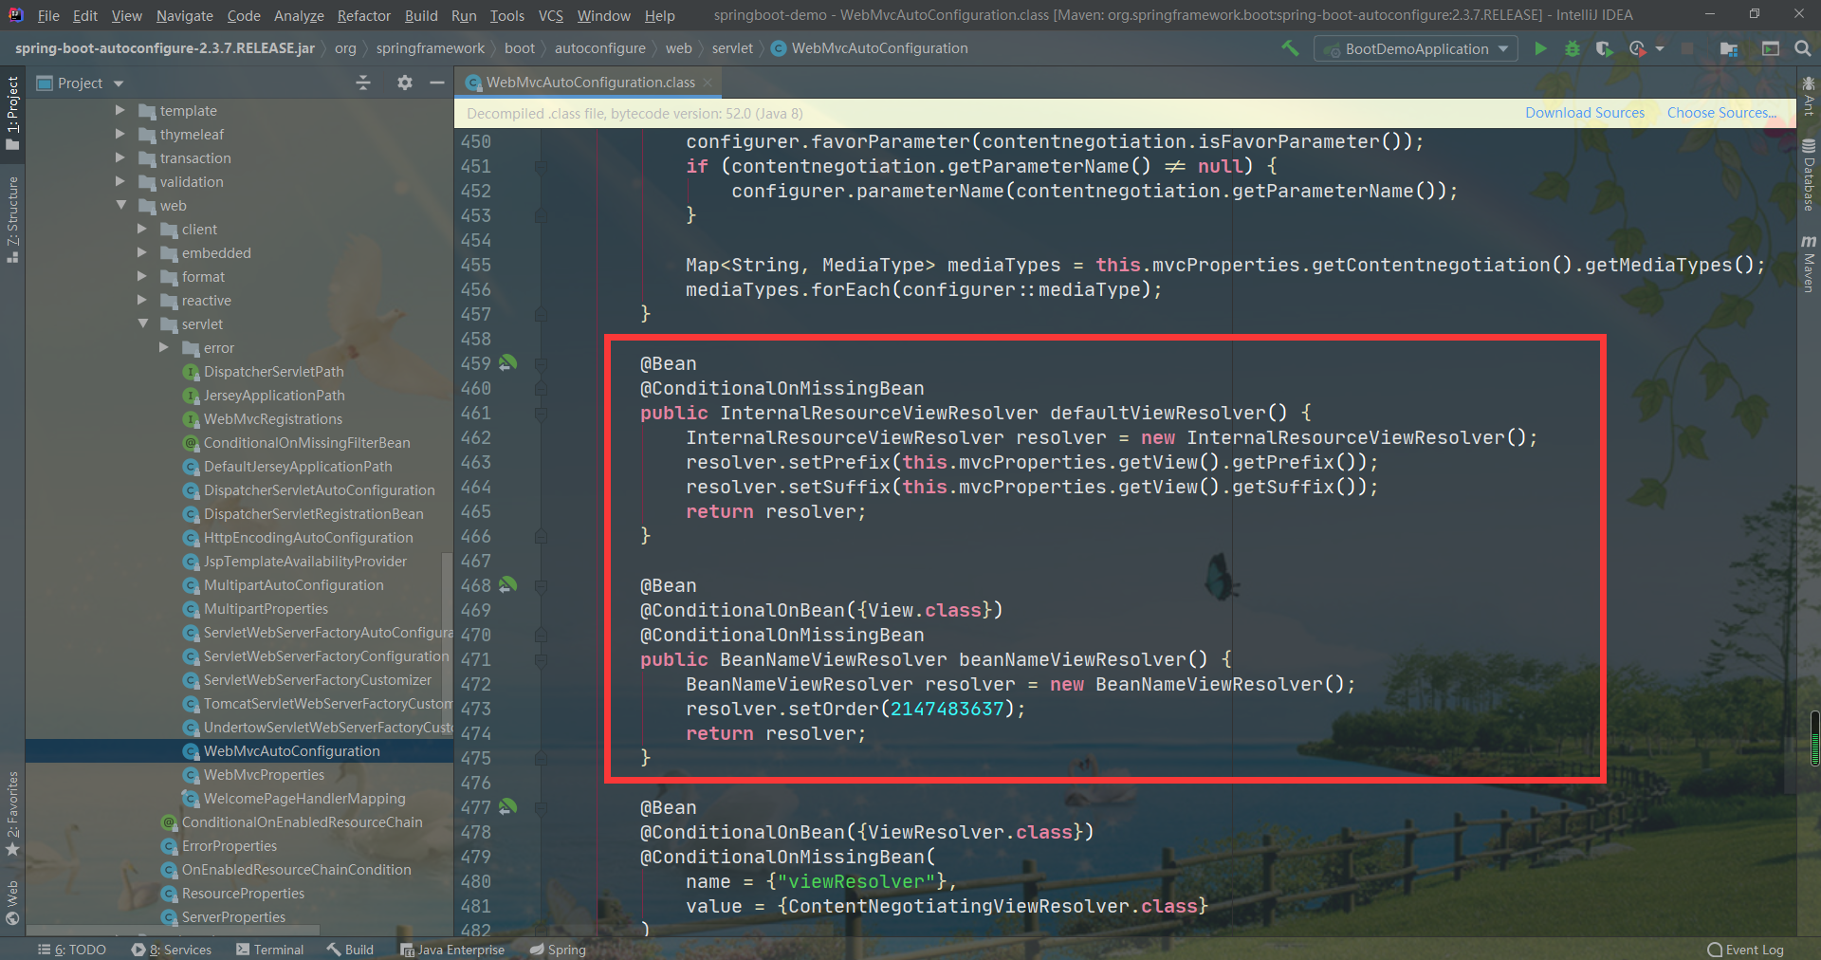Toggle the code fold marker on line 459
Screen dimensions: 1821x960
point(541,363)
